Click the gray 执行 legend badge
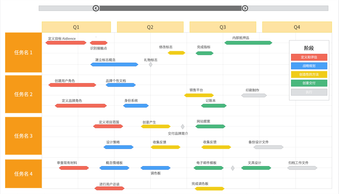 [x=309, y=92]
